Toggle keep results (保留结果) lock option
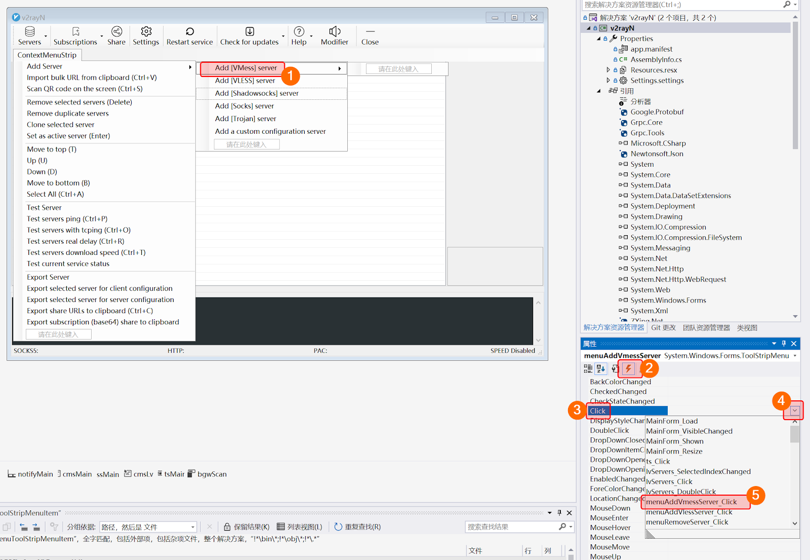The image size is (810, 560). coord(247,527)
